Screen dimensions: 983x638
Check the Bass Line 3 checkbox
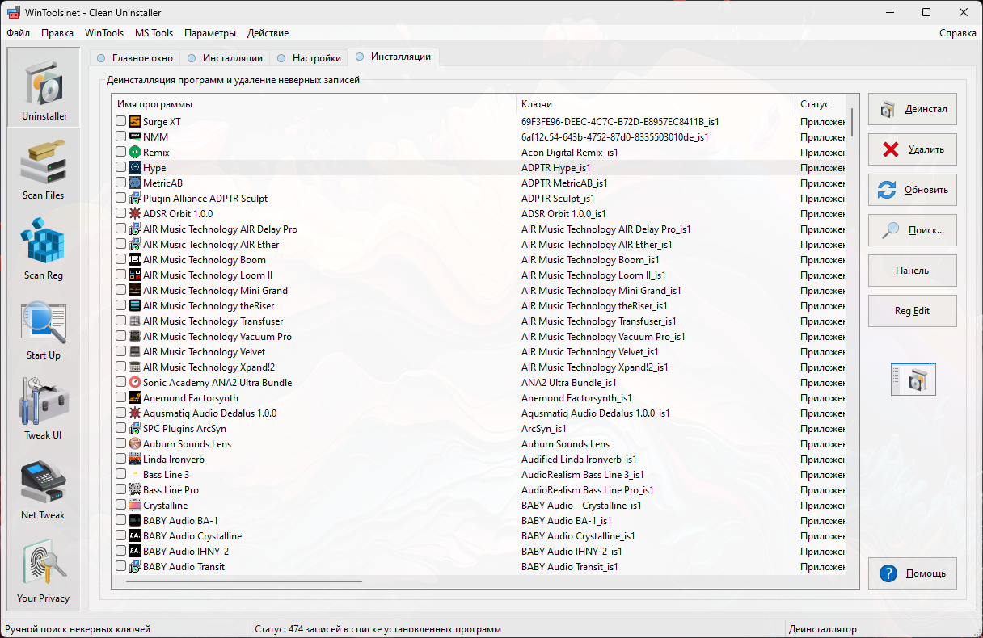click(120, 474)
